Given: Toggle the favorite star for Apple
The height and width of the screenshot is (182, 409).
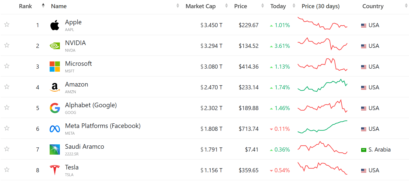Looking at the screenshot, I should pos(7,25).
